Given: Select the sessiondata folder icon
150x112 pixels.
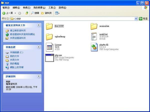Looking at the screenshot, I should (94, 26).
